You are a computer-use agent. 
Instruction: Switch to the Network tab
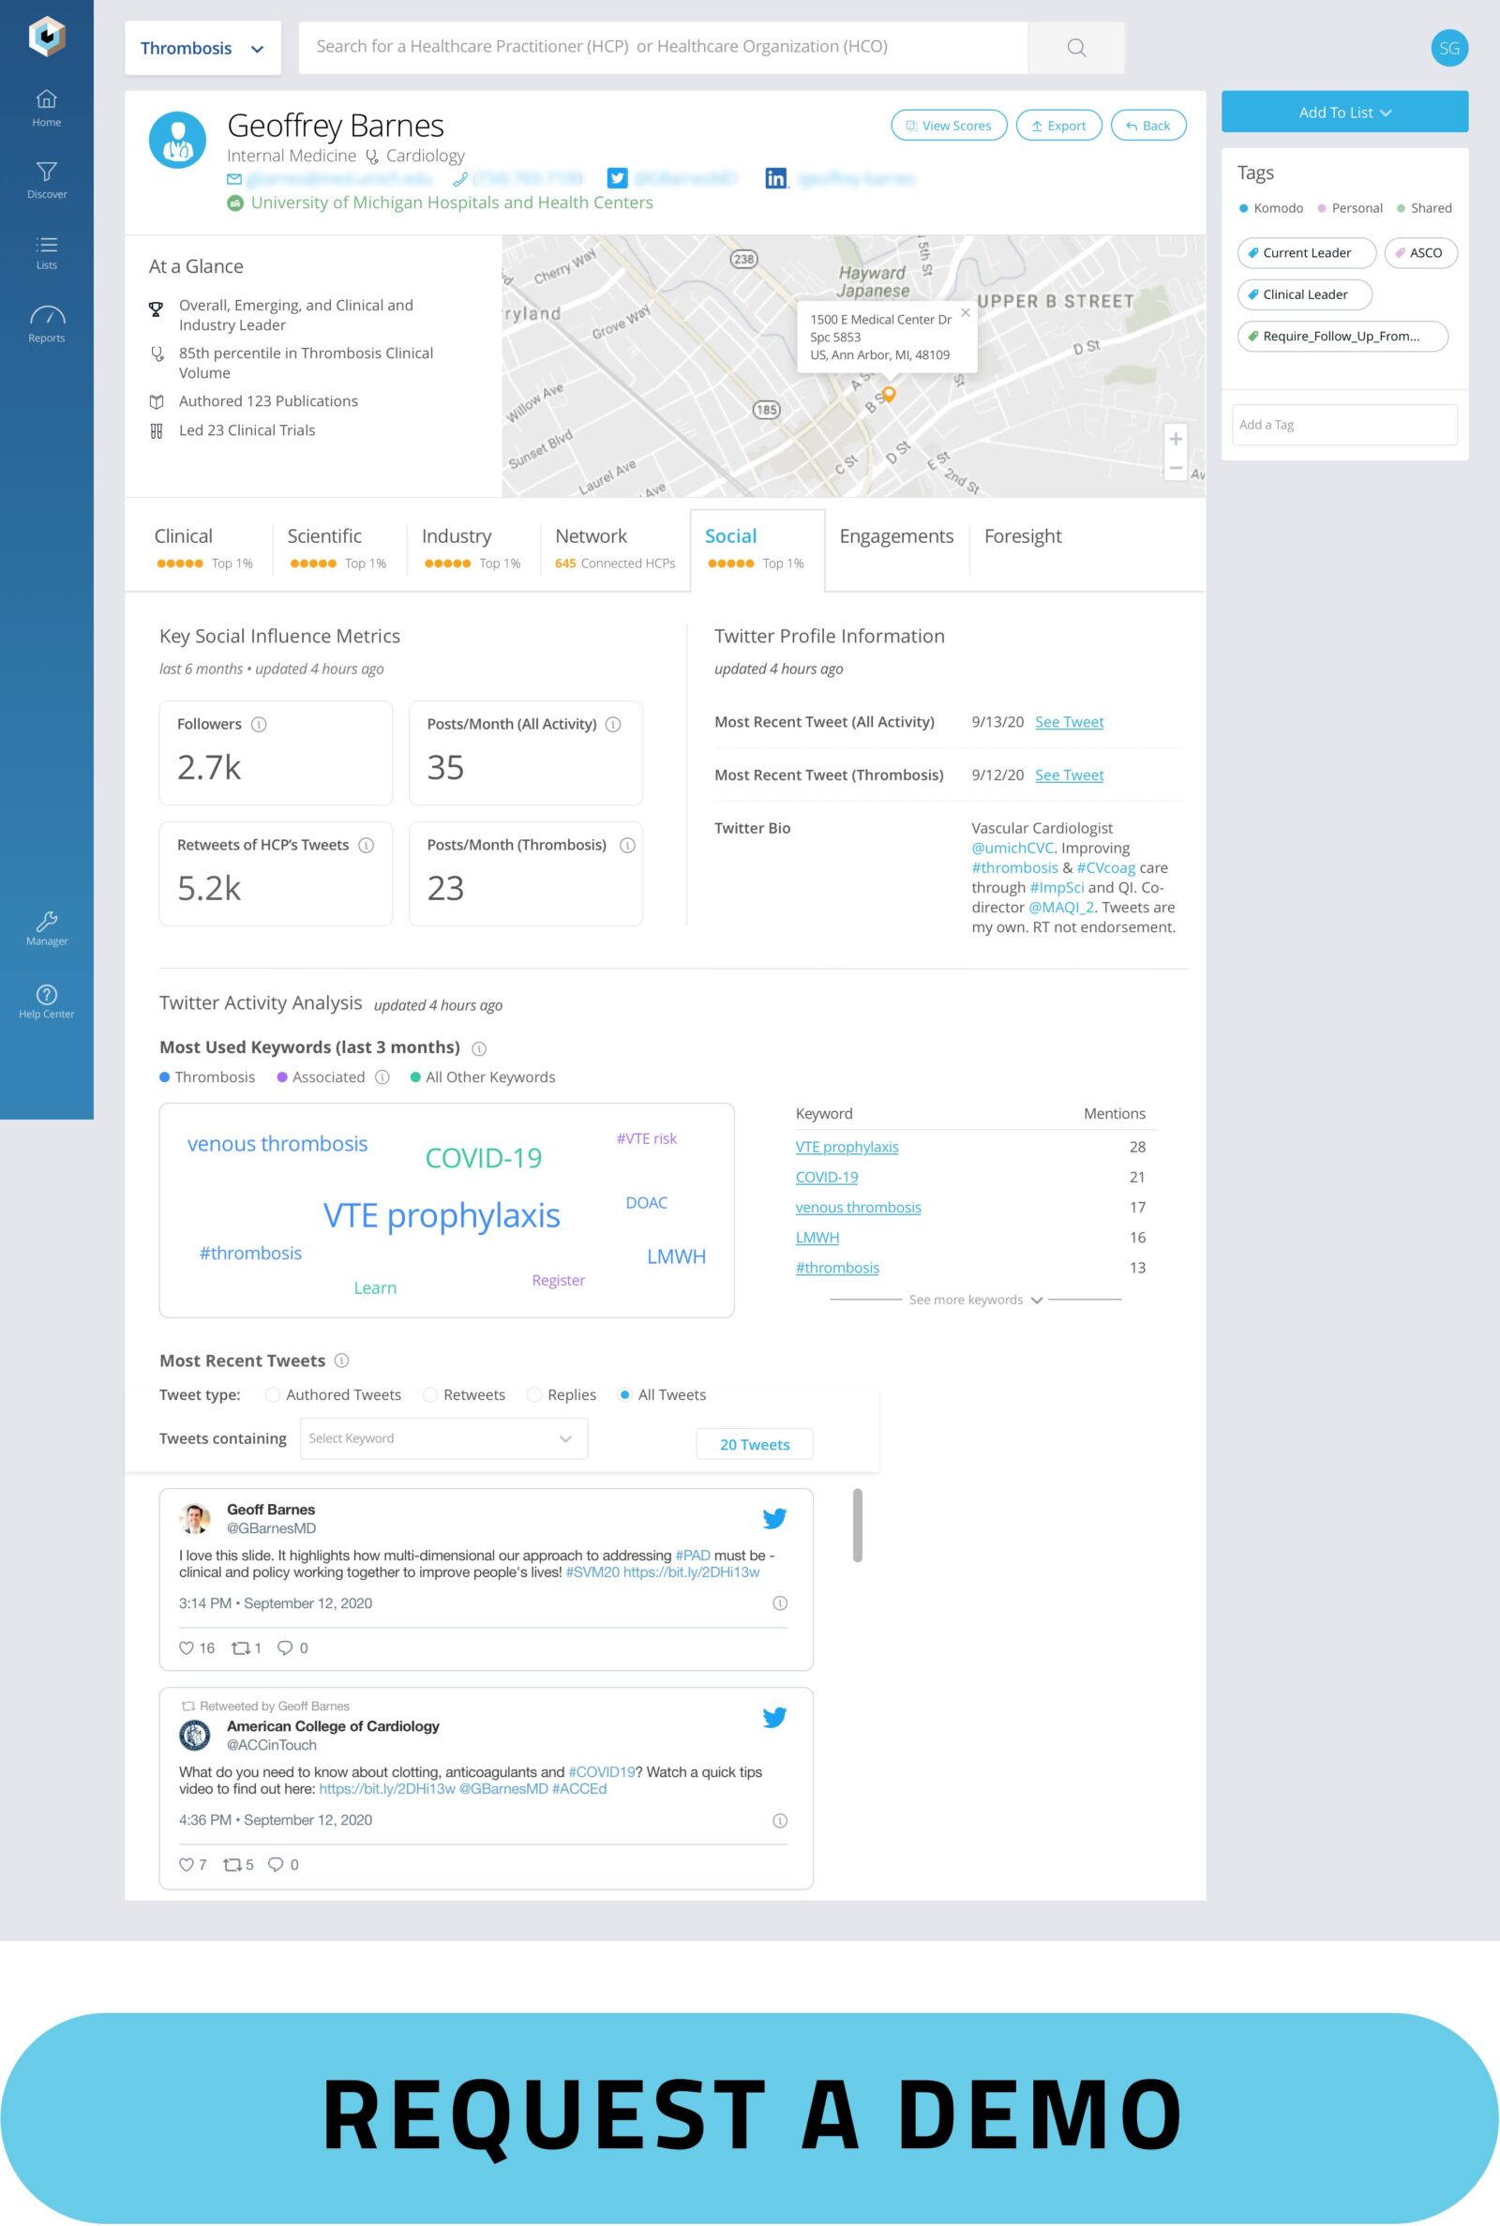pyautogui.click(x=615, y=549)
